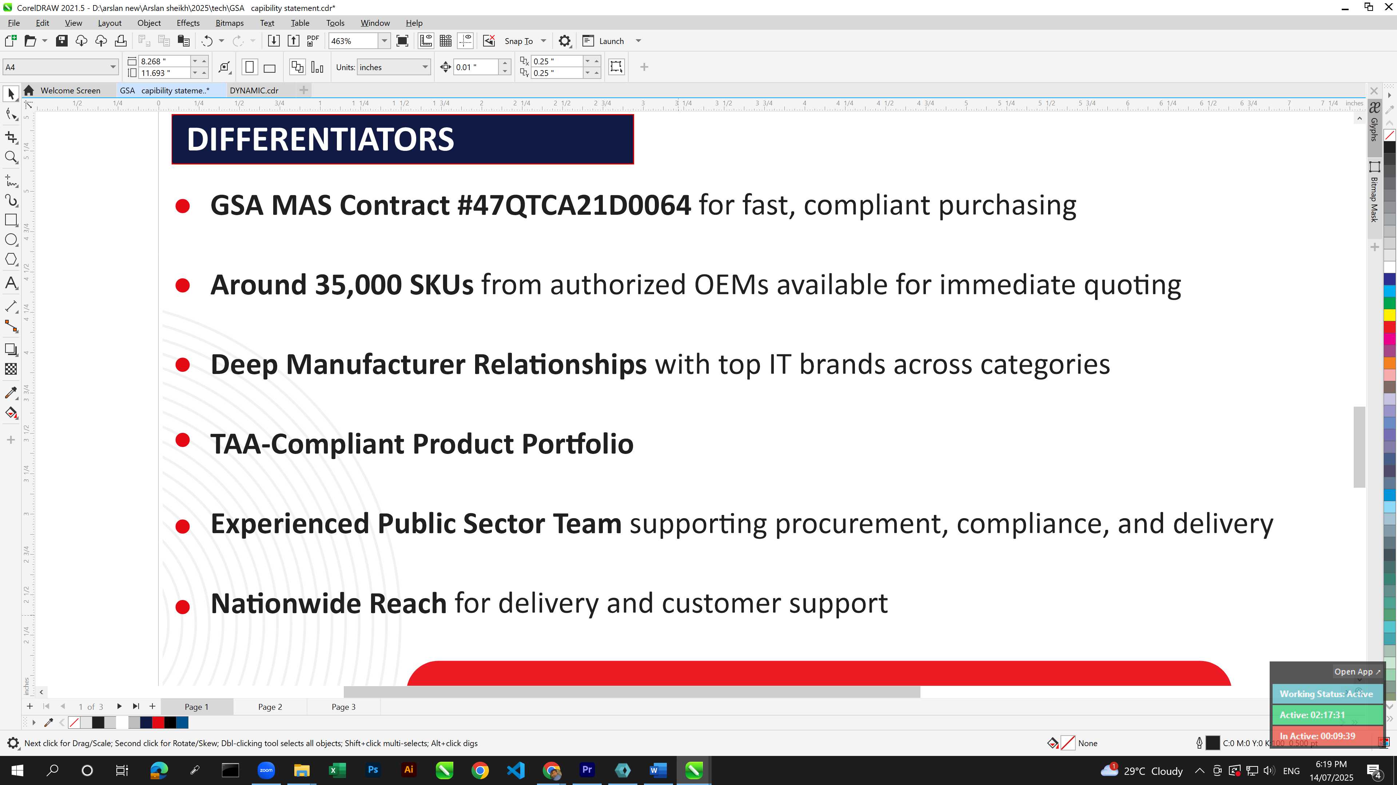Select the Text tool
Viewport: 1397px width, 785px height.
[x=11, y=283]
